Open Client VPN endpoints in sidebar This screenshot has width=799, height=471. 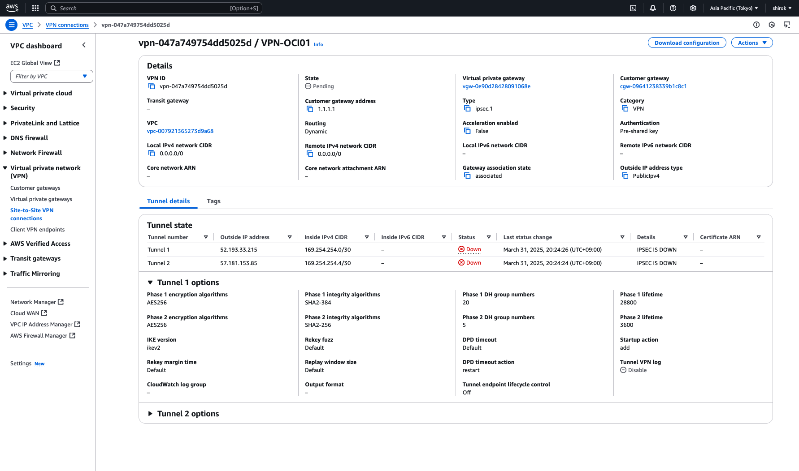[38, 230]
